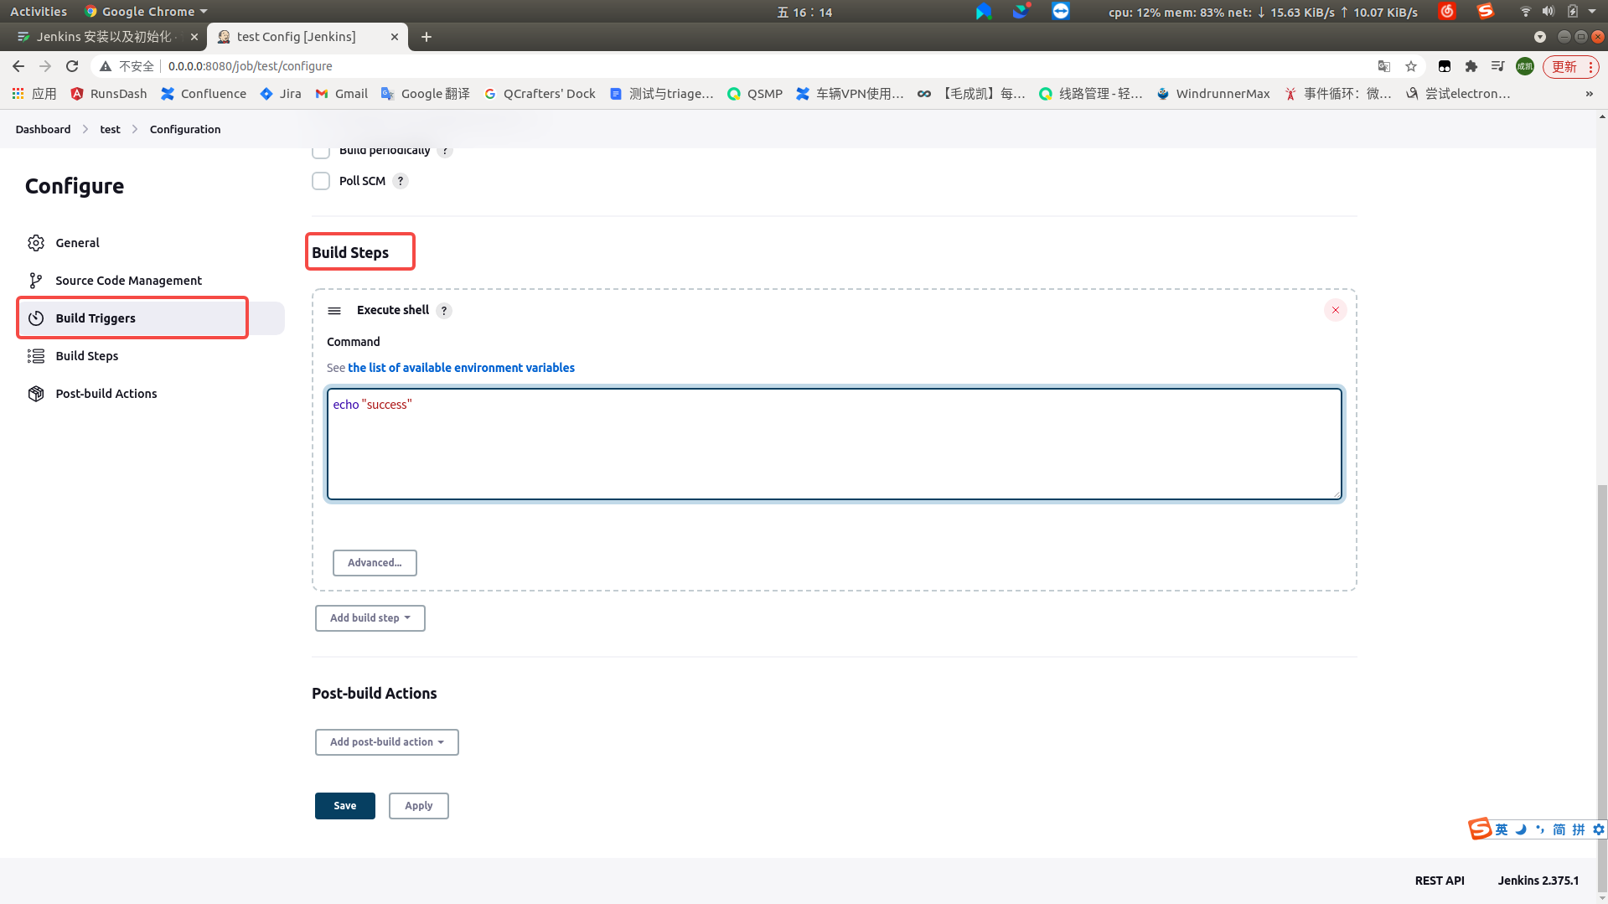Select Build Triggers in the sidebar

pyautogui.click(x=151, y=318)
